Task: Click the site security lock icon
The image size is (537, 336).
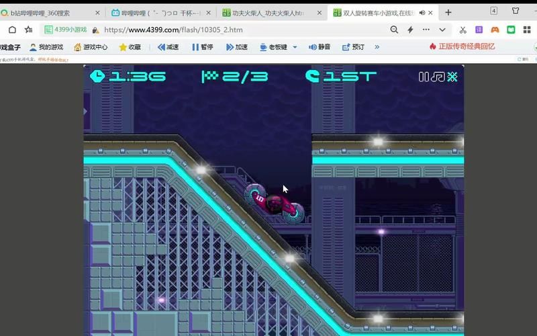Action: pyautogui.click(x=95, y=30)
